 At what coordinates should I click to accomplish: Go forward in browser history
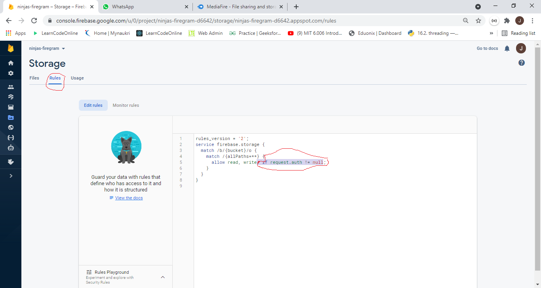click(x=21, y=21)
